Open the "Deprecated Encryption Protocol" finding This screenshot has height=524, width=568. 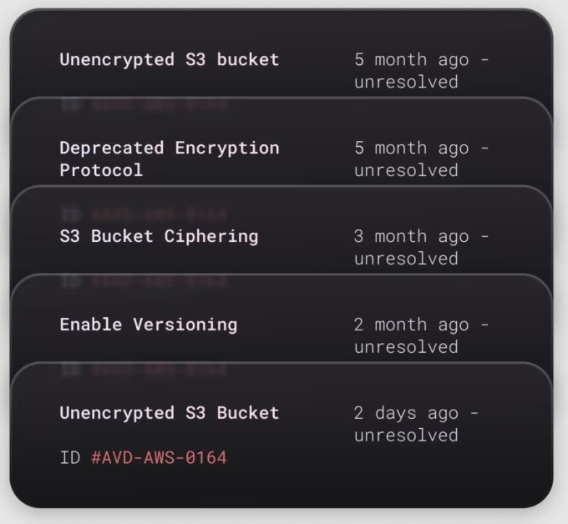coord(169,159)
